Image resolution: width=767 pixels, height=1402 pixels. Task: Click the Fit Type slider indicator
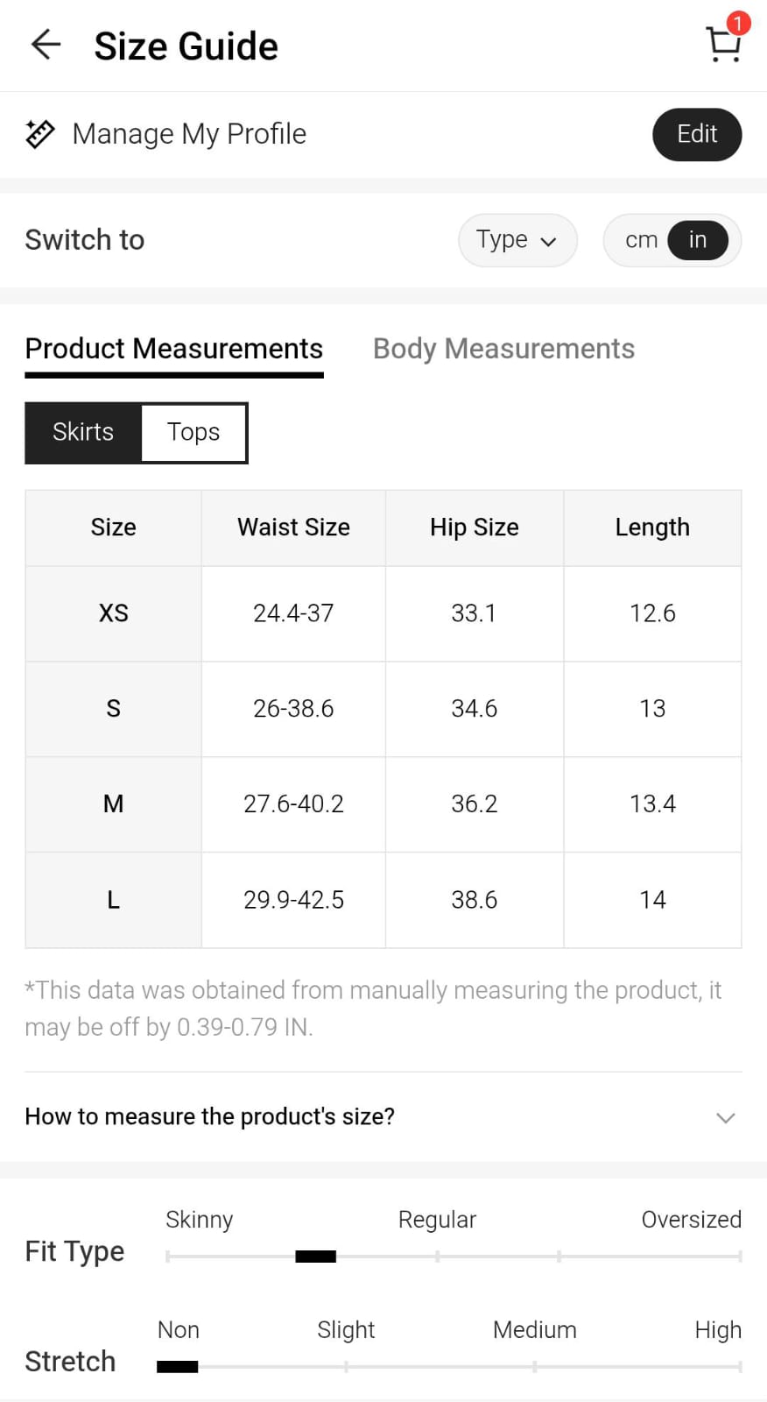coord(315,1257)
